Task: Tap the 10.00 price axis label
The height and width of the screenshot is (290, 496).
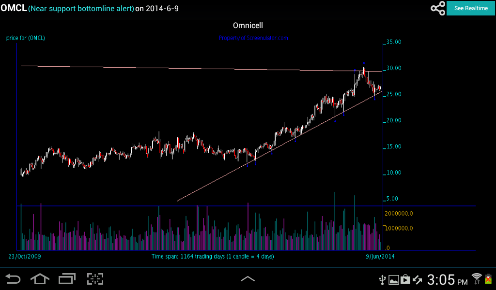Action: click(x=394, y=173)
